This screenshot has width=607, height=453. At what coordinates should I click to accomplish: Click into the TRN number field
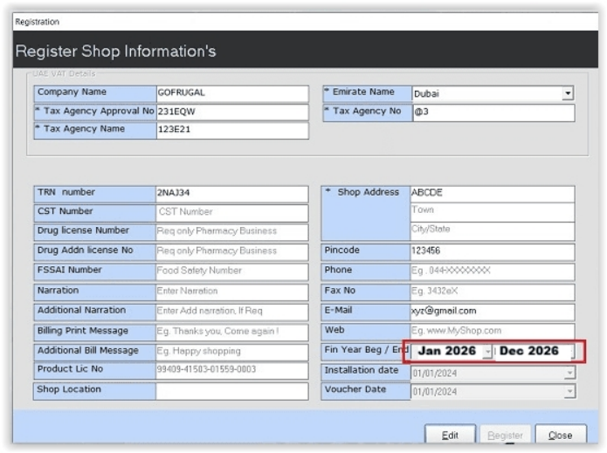tap(231, 194)
